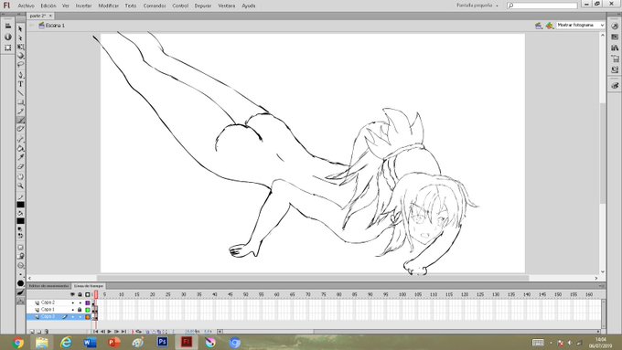This screenshot has width=622, height=350.
Task: Unlock layer Capa 1
Action: 80,310
